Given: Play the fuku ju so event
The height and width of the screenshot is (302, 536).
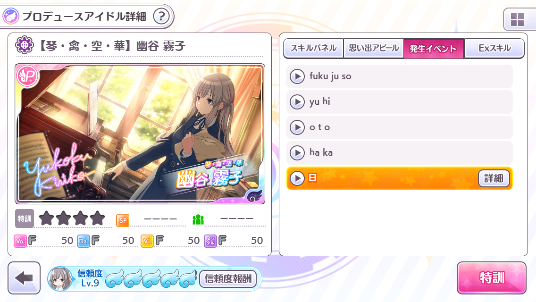Looking at the screenshot, I should click(297, 76).
